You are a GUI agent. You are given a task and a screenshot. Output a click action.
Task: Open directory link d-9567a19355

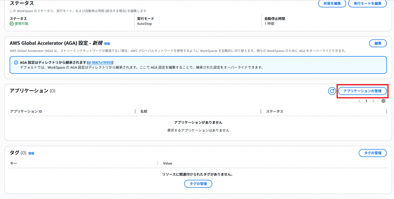pyautogui.click(x=100, y=63)
